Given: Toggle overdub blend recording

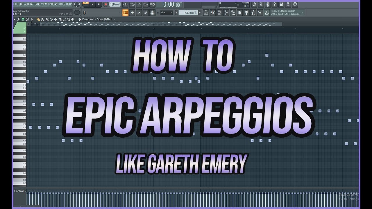Looking at the screenshot, I should click(146, 4).
